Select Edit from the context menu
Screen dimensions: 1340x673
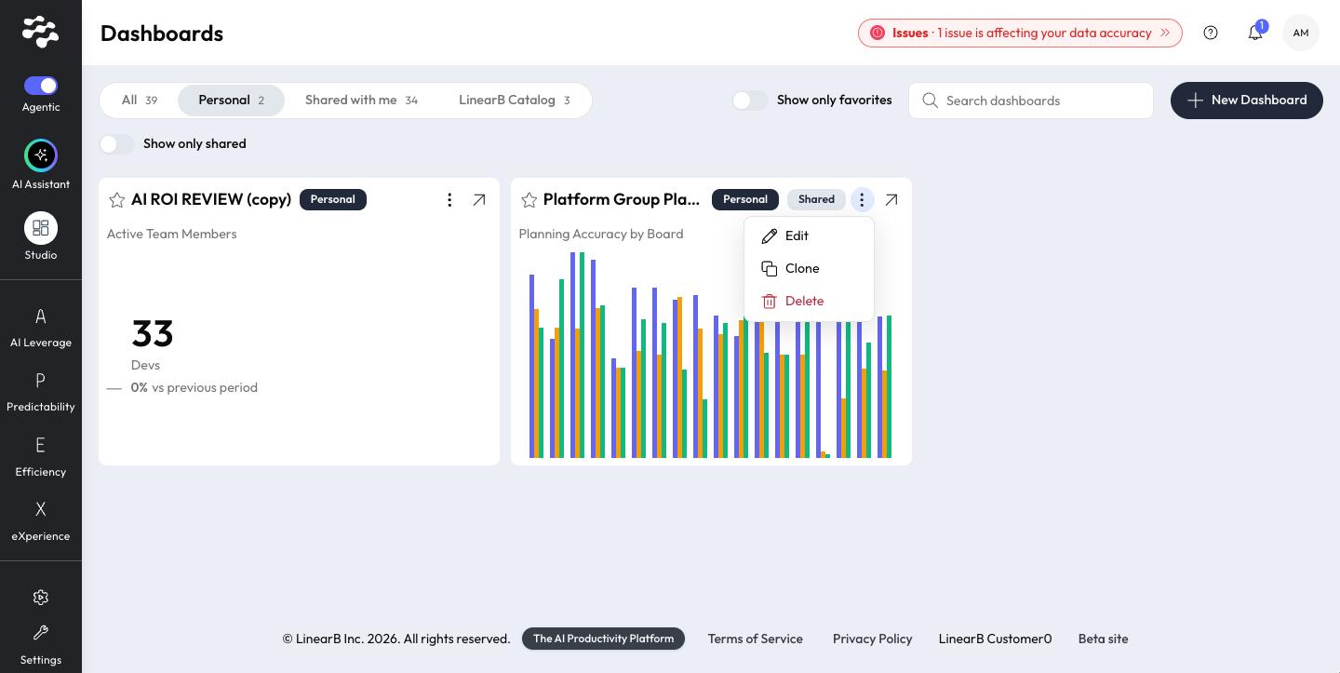pyautogui.click(x=809, y=236)
